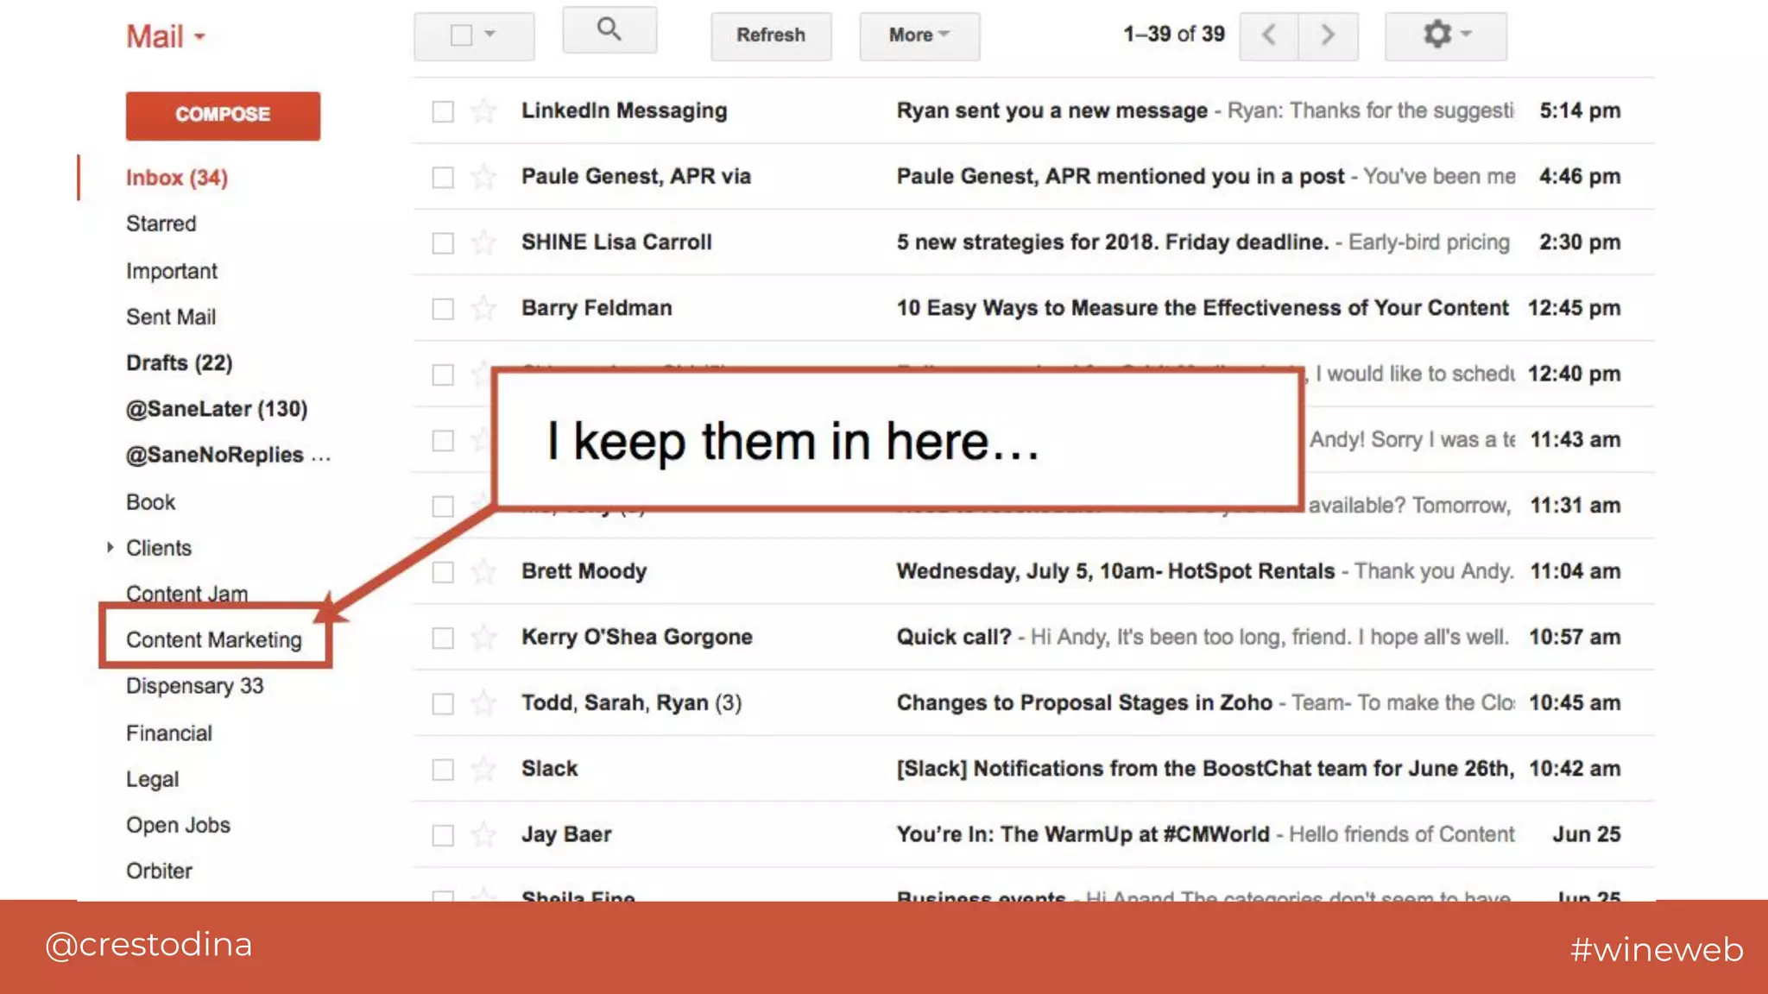Go to the next page arrow

coord(1328,35)
